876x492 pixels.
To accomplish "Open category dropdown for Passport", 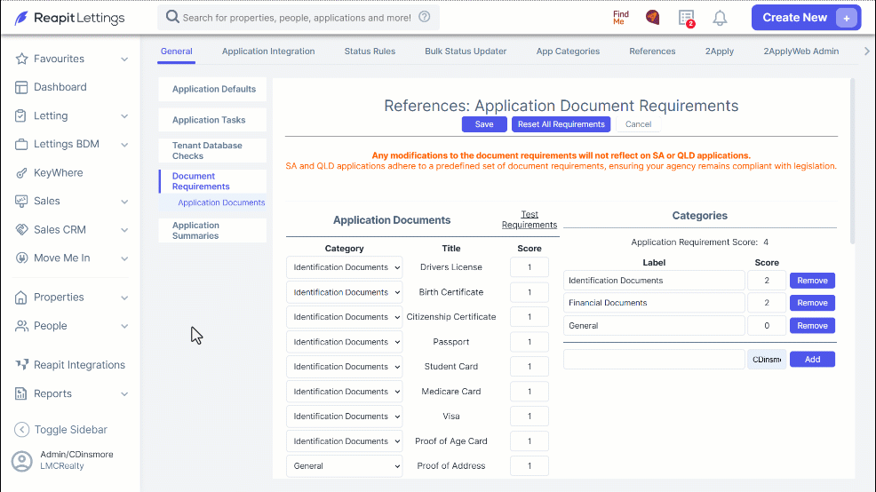I will click(x=344, y=342).
